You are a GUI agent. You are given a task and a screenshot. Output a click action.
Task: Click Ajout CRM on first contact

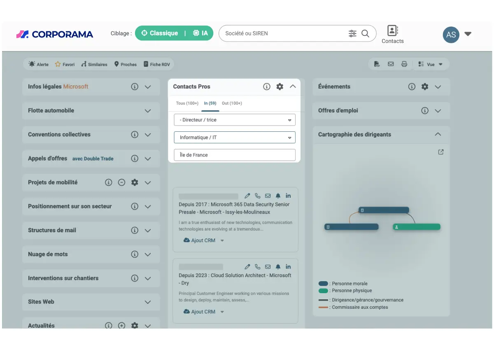pyautogui.click(x=199, y=240)
